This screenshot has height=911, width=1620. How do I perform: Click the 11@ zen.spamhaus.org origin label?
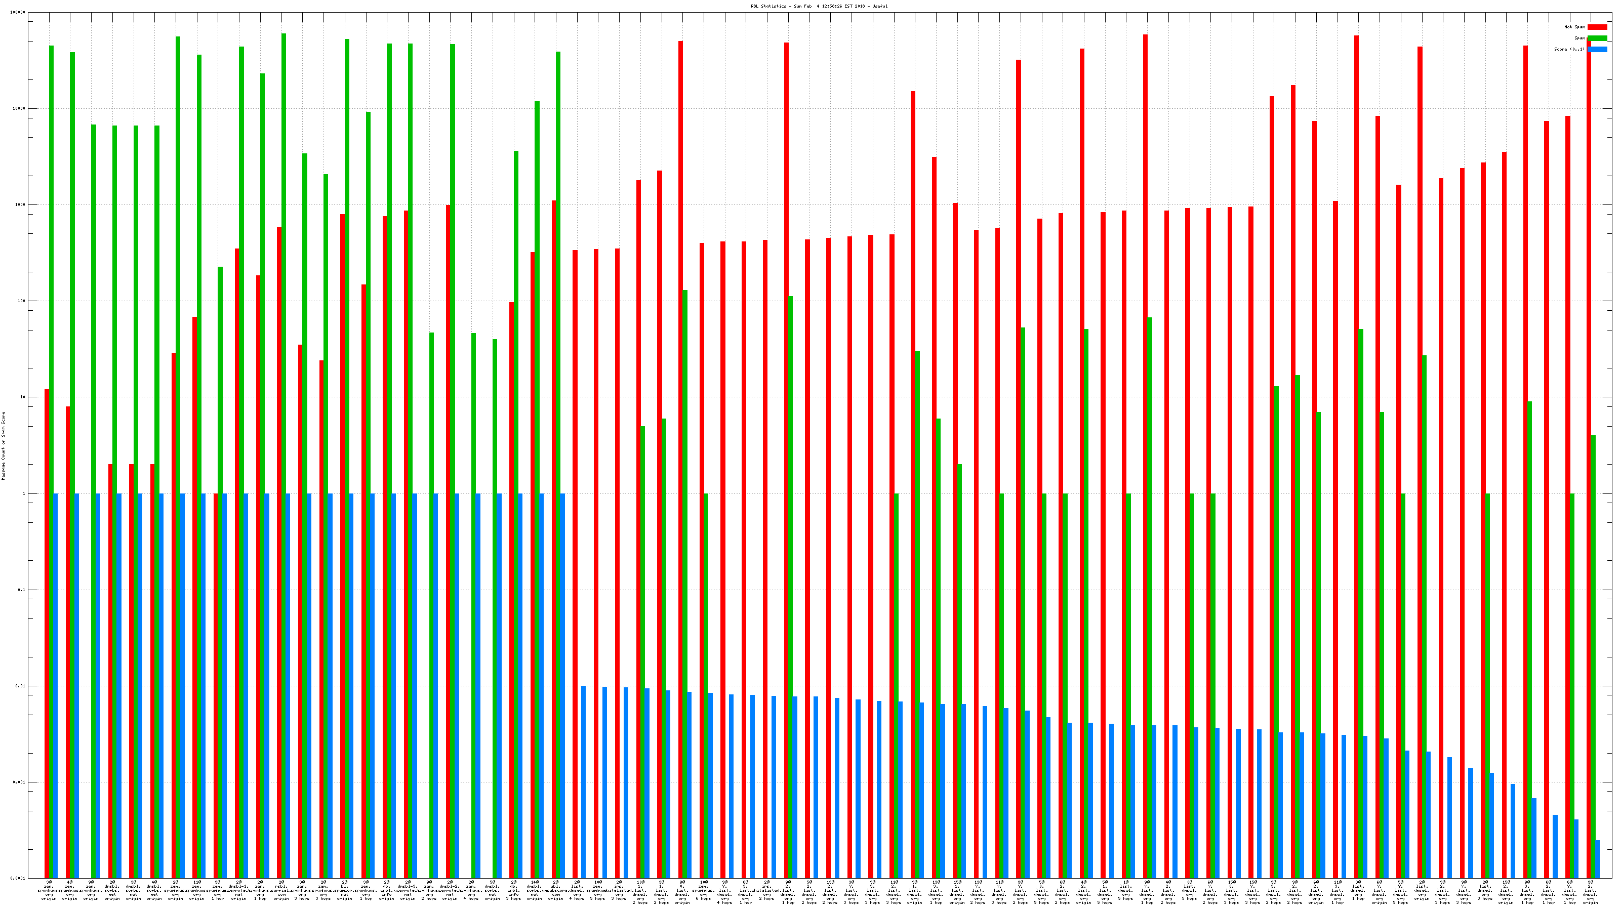(197, 890)
